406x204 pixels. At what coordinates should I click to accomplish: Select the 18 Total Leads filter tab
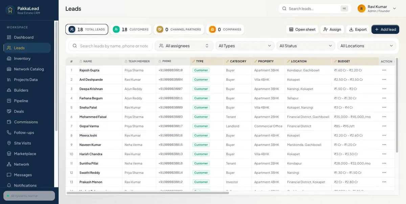point(87,29)
